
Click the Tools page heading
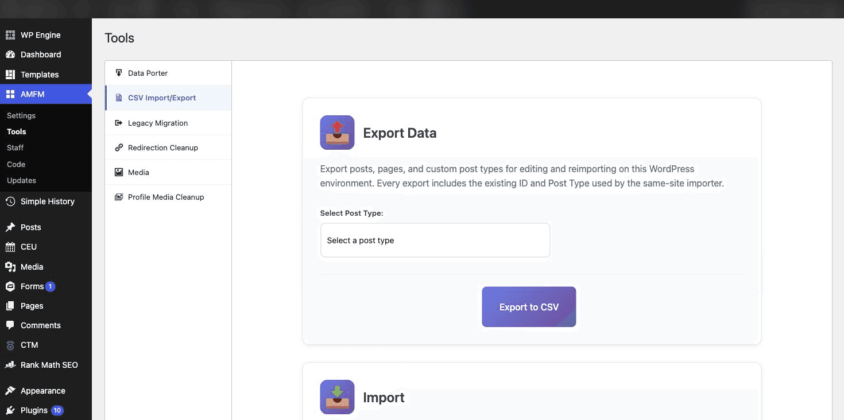click(x=119, y=38)
